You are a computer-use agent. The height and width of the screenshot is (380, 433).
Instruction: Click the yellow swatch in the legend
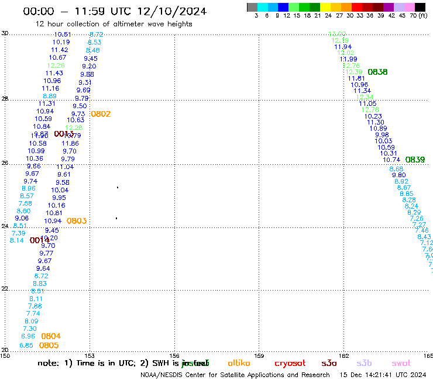pyautogui.click(x=325, y=7)
